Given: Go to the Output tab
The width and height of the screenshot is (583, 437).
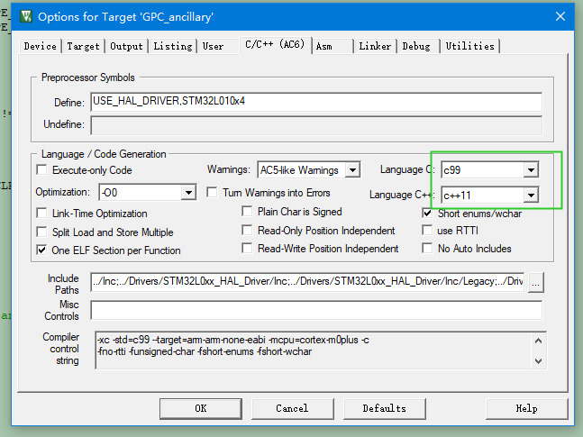Looking at the screenshot, I should coord(126,46).
